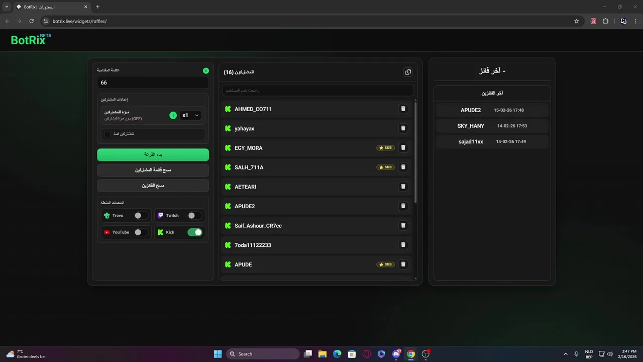The height and width of the screenshot is (362, 643).
Task: Open Chrome tab search dropdown
Action: 7,7
